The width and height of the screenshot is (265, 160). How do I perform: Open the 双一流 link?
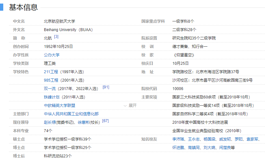point(50,88)
